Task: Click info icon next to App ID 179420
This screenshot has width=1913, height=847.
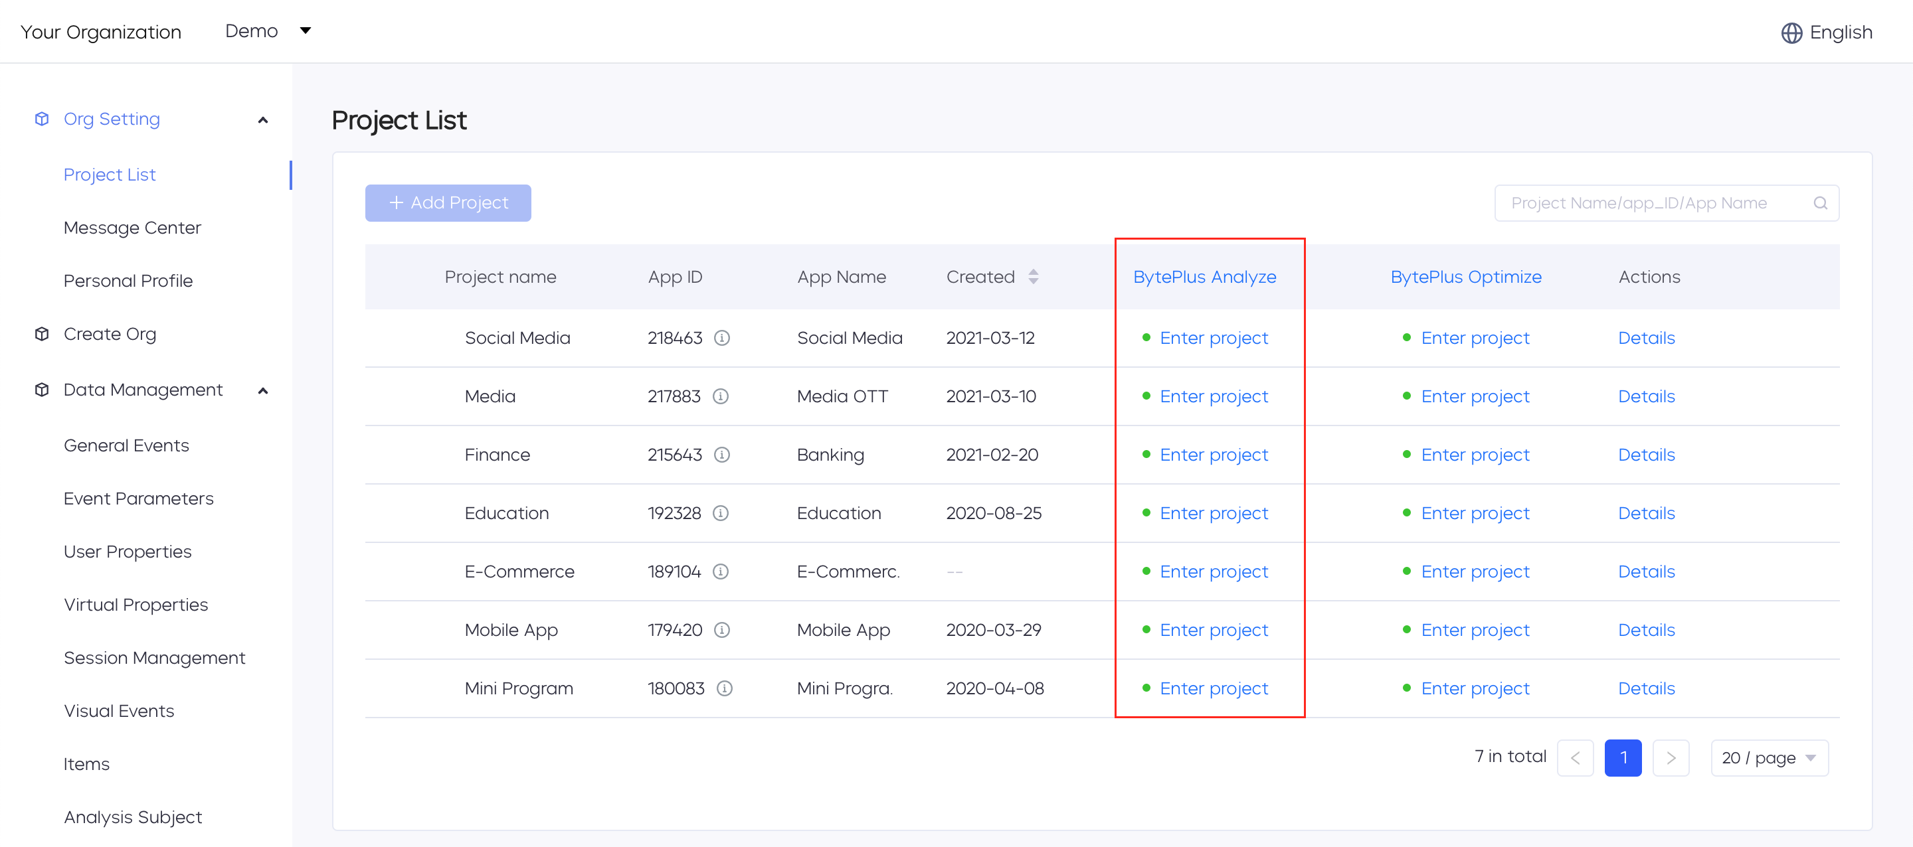Action: point(722,629)
